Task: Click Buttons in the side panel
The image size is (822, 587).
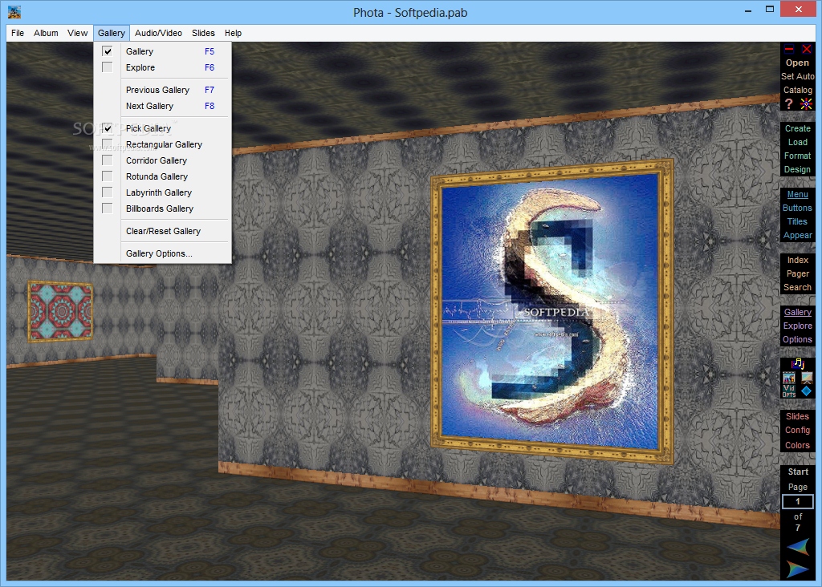Action: point(797,208)
